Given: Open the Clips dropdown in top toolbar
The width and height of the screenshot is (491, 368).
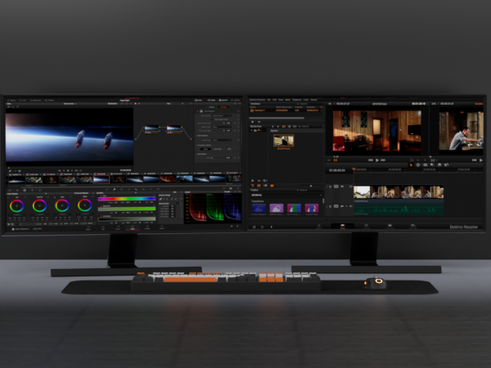Looking at the screenshot, I should (199, 100).
